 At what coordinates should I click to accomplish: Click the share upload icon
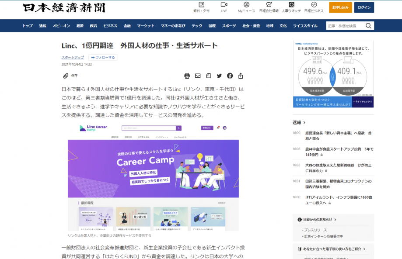coord(241,76)
